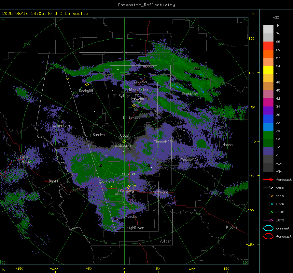
Task: Click the Drumheller city label
Action: click(190, 160)
